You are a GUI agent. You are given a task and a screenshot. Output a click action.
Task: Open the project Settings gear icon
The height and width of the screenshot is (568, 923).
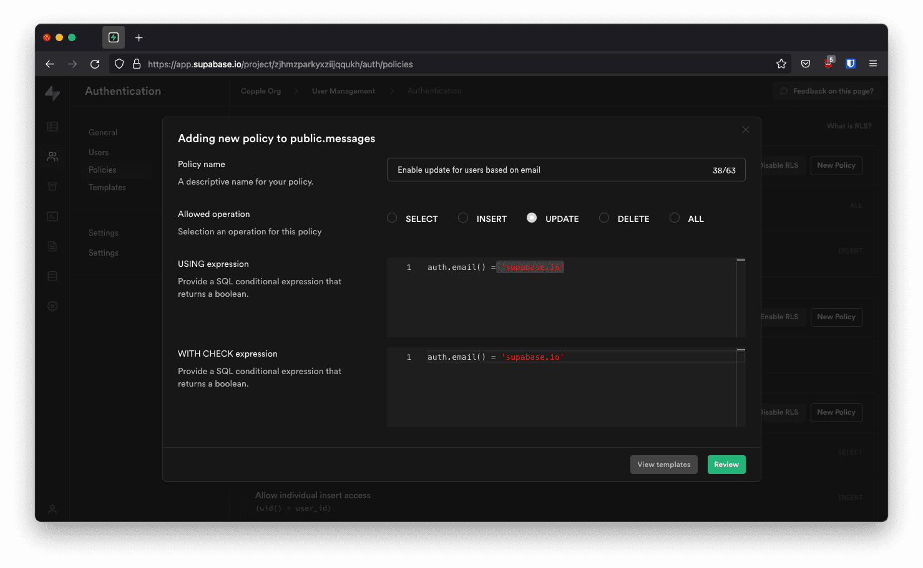tap(52, 306)
